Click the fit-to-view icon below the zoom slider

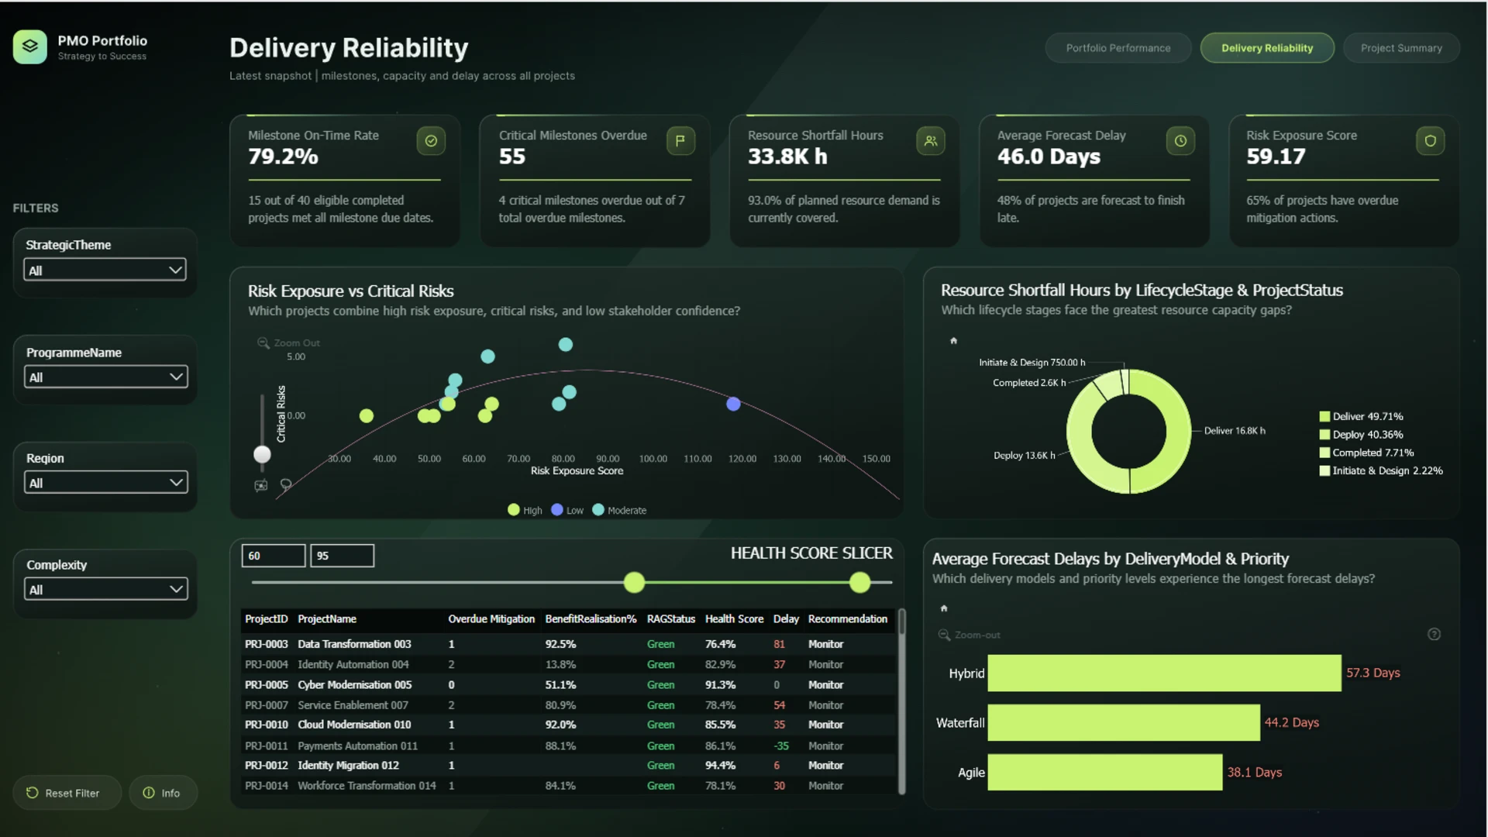(261, 486)
